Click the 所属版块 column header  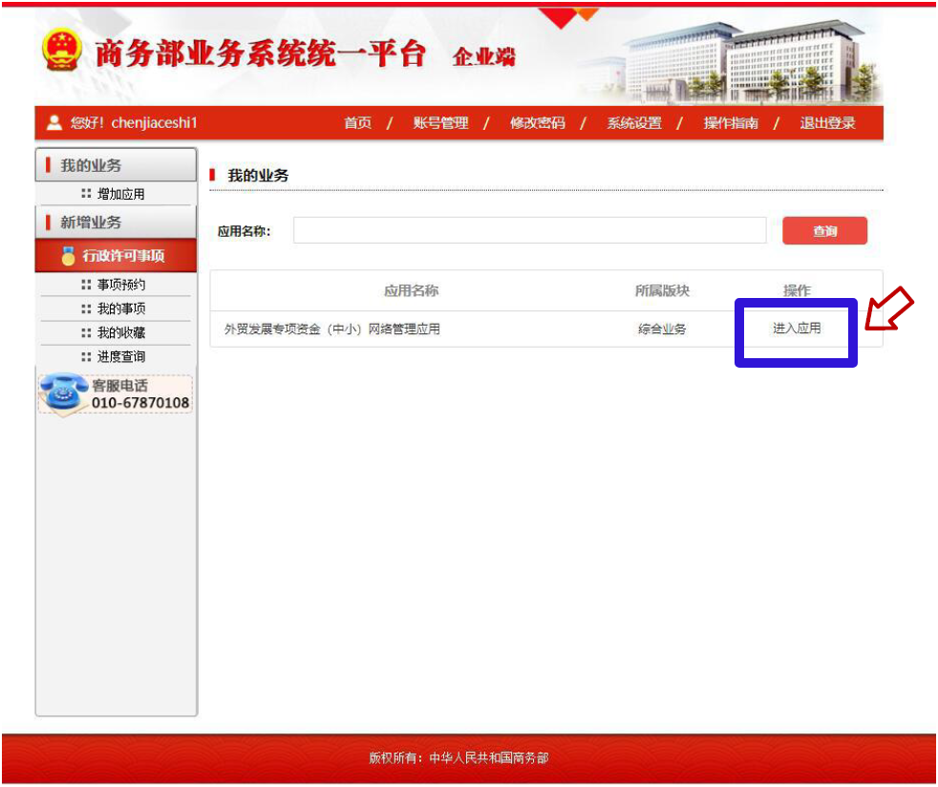coord(662,290)
